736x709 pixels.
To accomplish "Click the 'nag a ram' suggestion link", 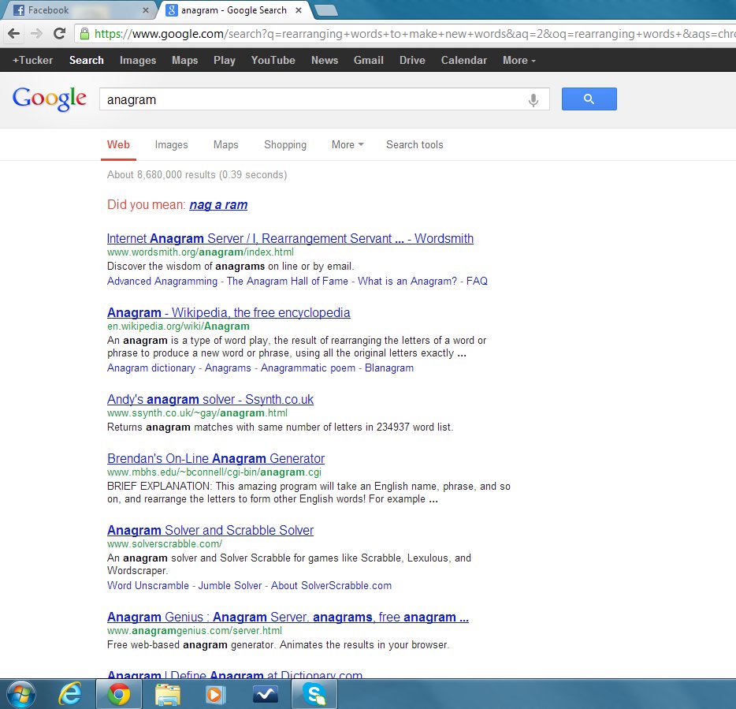I will click(x=218, y=204).
